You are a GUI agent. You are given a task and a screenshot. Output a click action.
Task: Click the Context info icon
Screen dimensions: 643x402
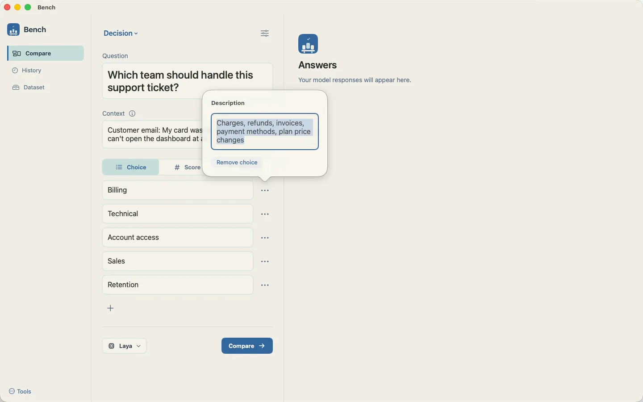[132, 113]
